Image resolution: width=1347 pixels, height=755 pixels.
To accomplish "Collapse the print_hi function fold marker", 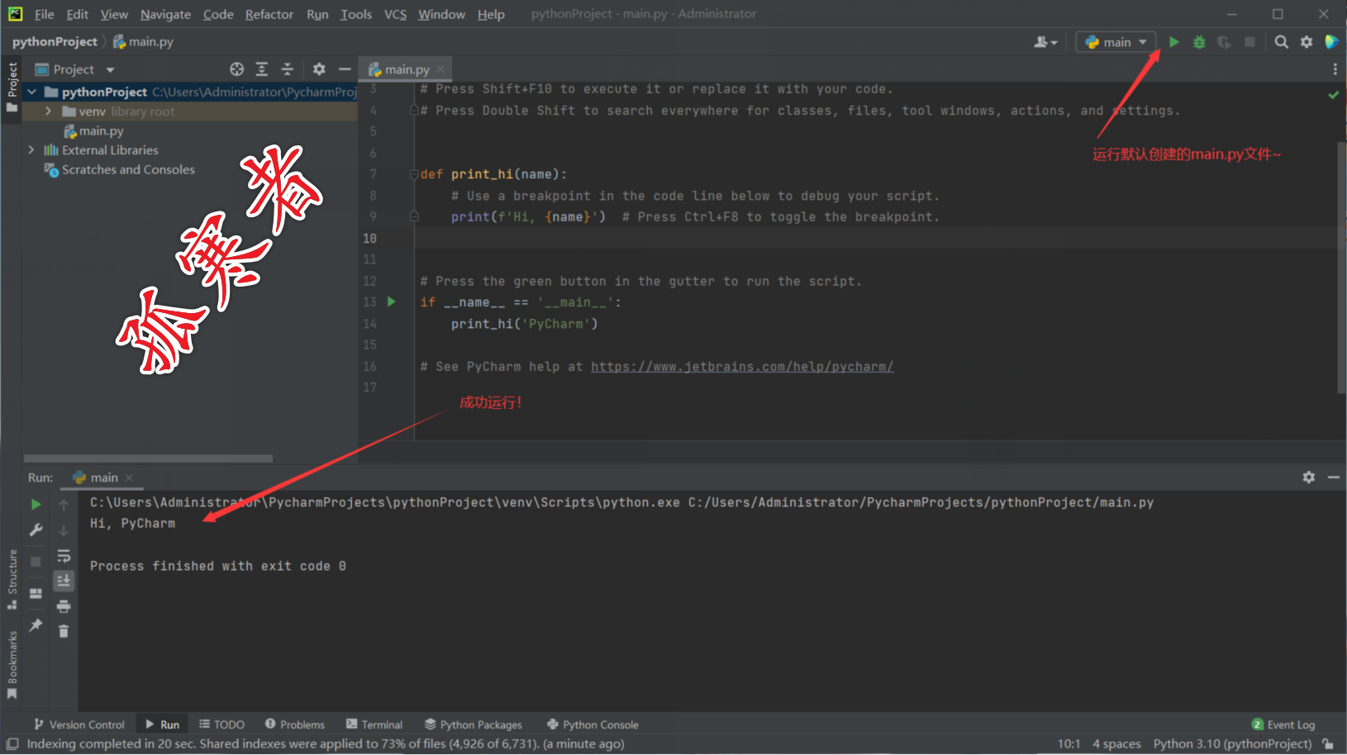I will click(414, 174).
